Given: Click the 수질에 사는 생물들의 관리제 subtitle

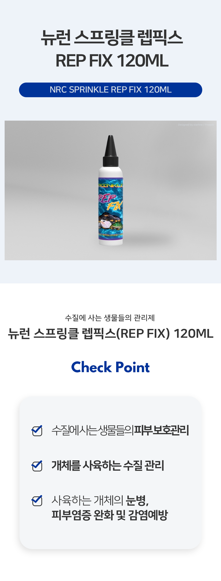Looking at the screenshot, I should (x=110, y=318).
